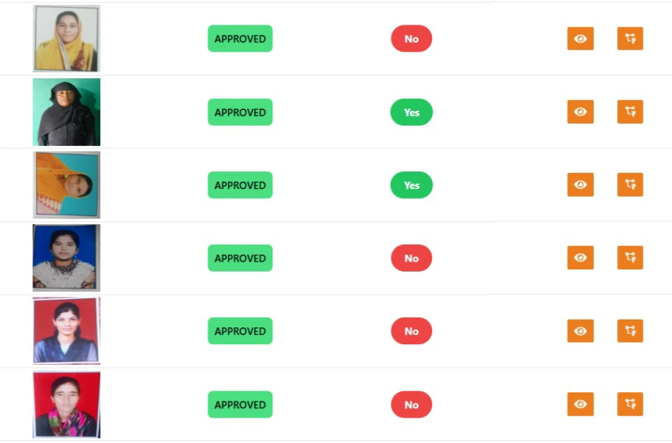
Task: Open the photo thumbnail with the blue background
Action: [66, 257]
